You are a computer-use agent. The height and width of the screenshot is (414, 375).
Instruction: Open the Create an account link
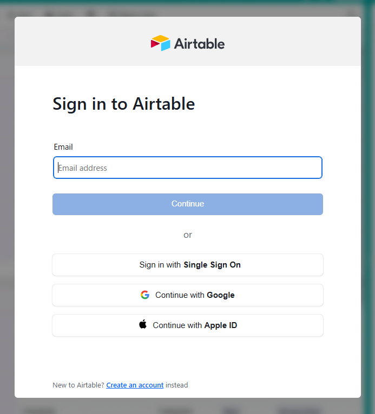click(135, 385)
